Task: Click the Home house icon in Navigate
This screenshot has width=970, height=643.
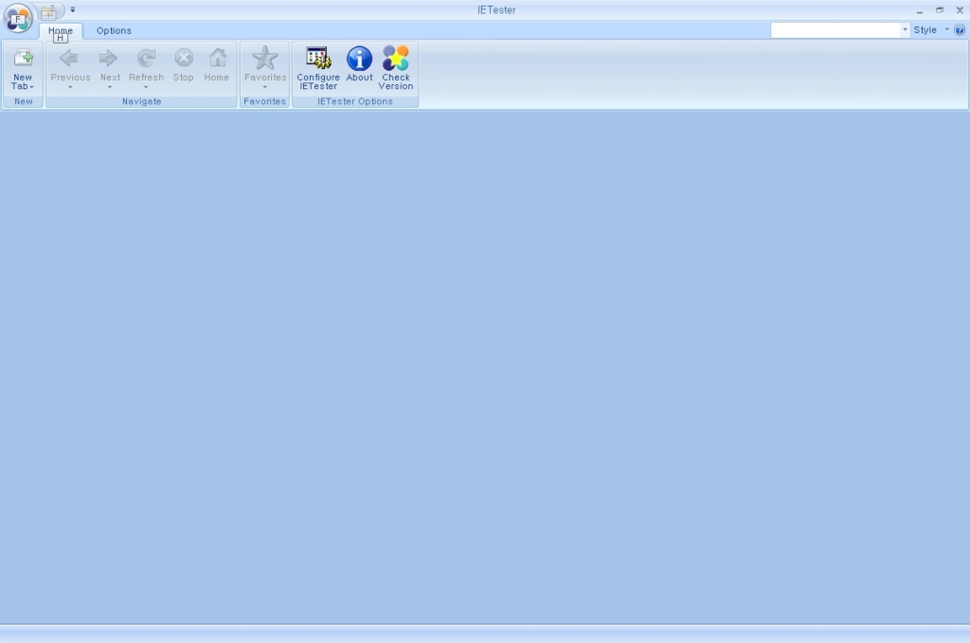Action: pyautogui.click(x=217, y=58)
